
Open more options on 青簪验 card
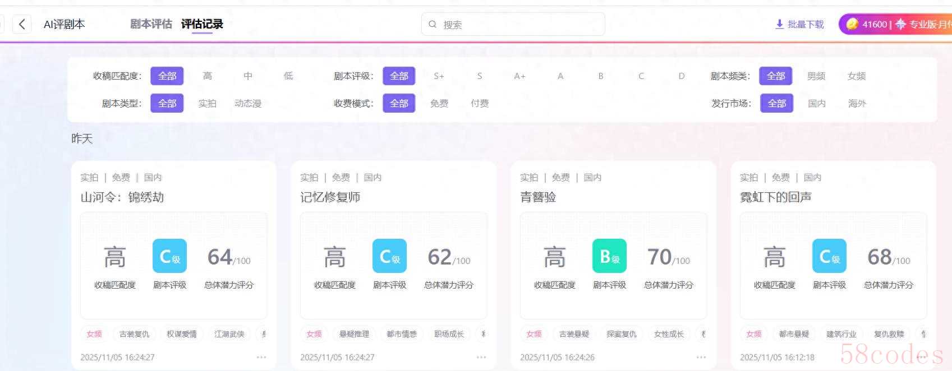coord(701,357)
